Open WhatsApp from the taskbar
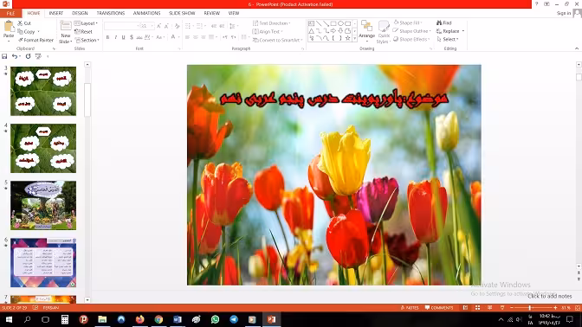This screenshot has height=327, width=582. [216, 319]
